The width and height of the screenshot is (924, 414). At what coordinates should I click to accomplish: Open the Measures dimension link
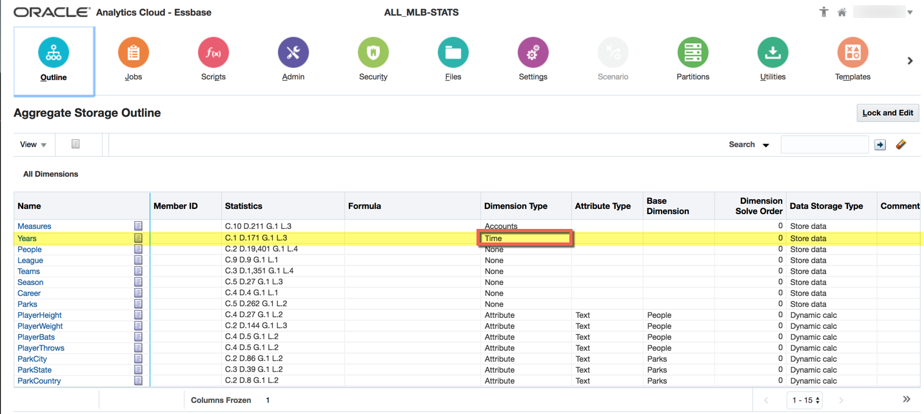pos(34,226)
